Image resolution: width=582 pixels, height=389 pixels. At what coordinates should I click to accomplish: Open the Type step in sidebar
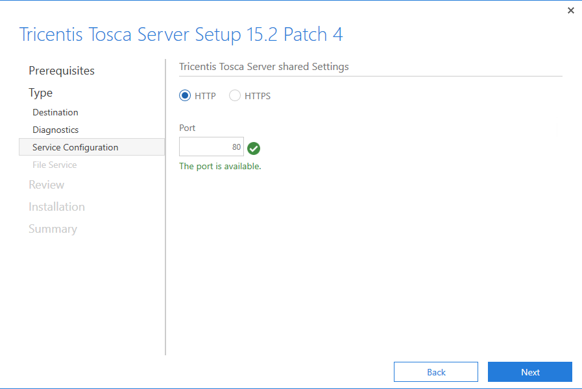coord(41,93)
